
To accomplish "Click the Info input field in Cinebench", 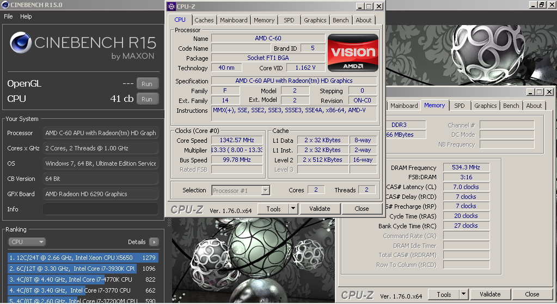I will [x=101, y=209].
